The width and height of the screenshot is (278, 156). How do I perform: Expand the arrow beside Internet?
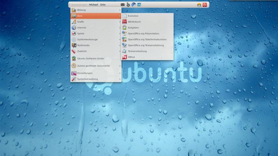(x=120, y=28)
